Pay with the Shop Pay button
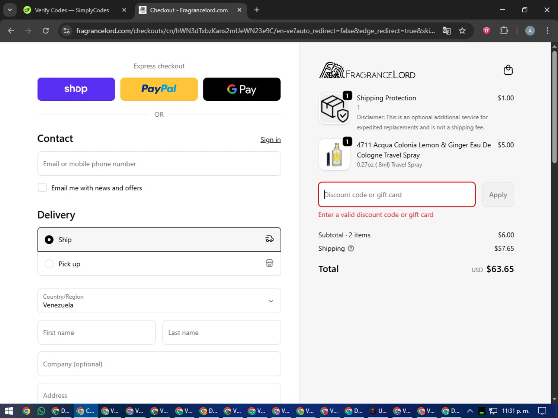The image size is (558, 418). click(x=76, y=89)
